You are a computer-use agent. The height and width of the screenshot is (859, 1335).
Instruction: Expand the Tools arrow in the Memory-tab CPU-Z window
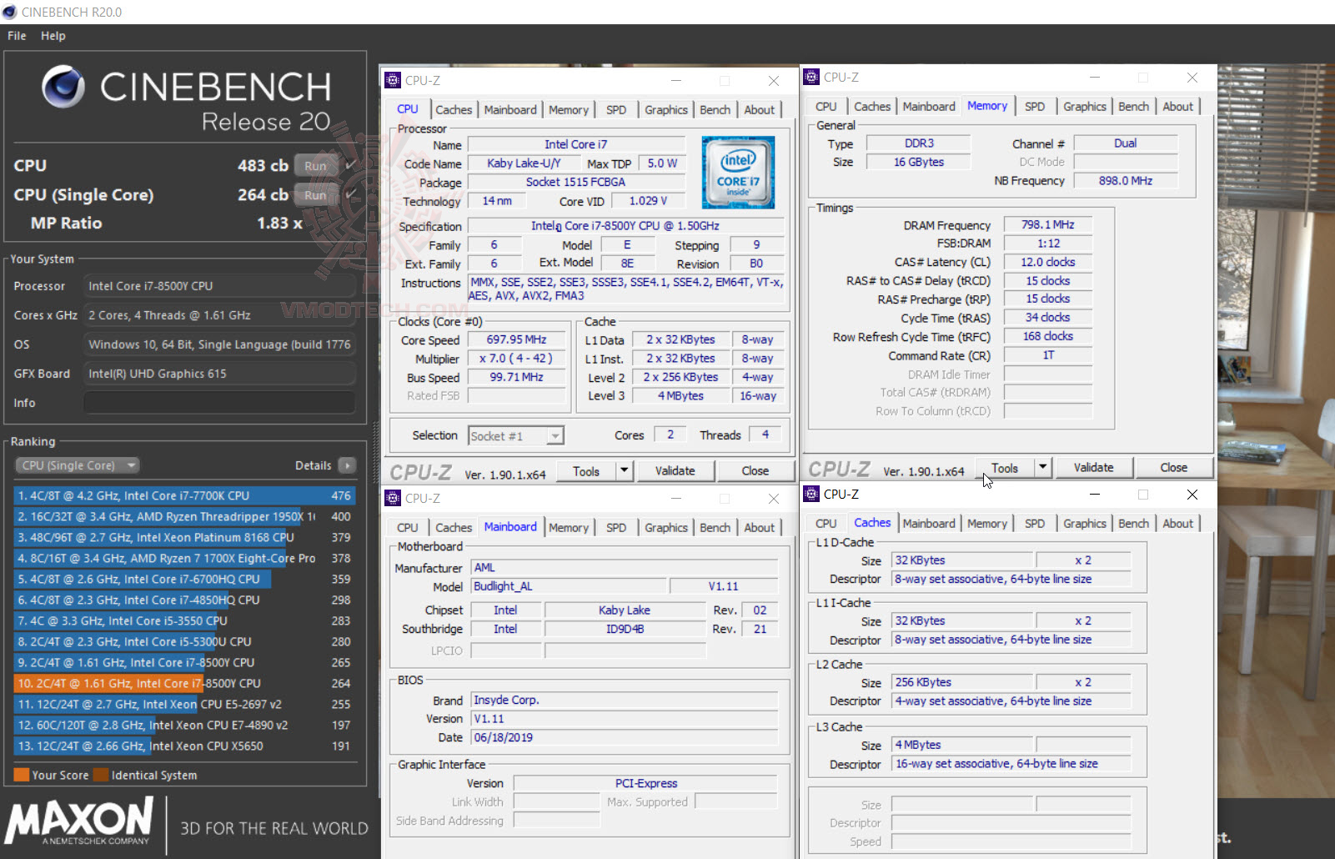click(x=1042, y=467)
